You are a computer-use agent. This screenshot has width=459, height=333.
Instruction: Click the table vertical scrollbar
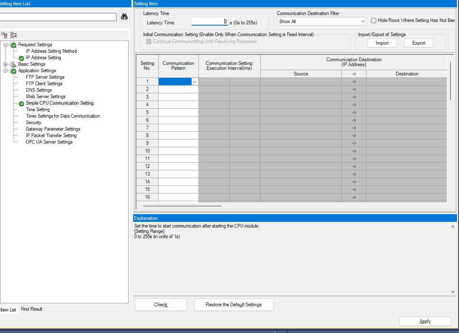[x=450, y=81]
